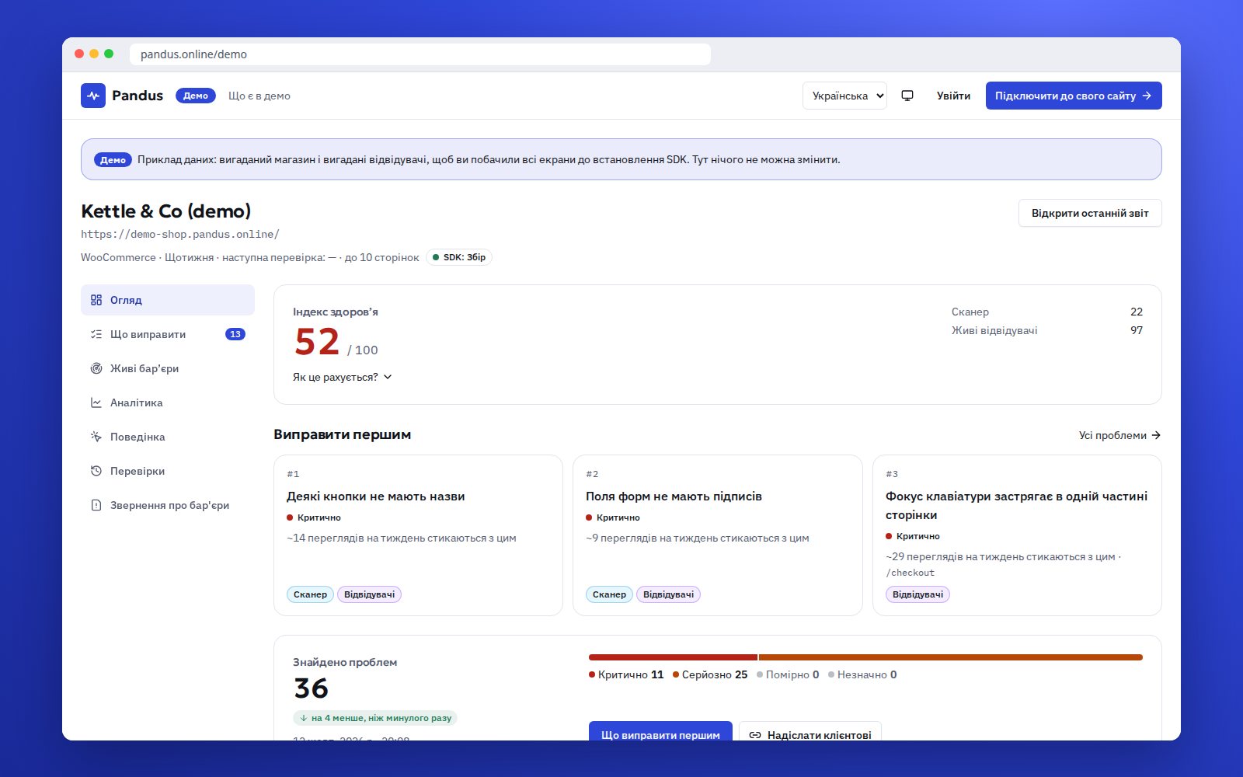Select the Що виправити checklist icon

96,334
